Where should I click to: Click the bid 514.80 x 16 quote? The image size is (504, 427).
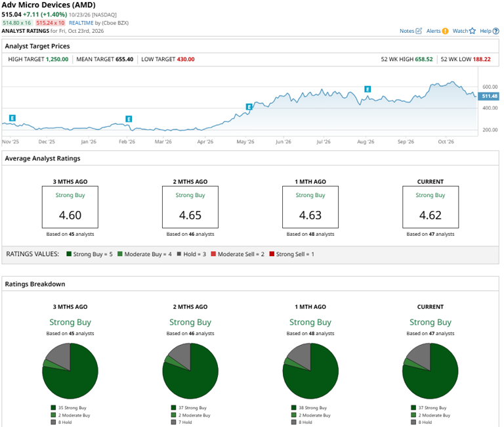click(x=17, y=23)
